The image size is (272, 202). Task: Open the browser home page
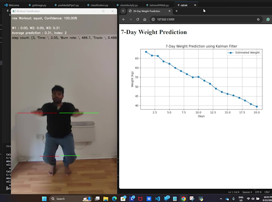point(145,20)
